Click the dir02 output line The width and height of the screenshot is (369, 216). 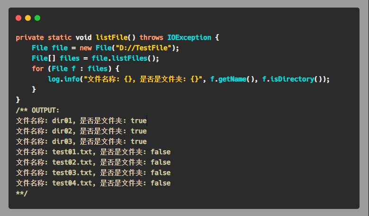(x=81, y=131)
